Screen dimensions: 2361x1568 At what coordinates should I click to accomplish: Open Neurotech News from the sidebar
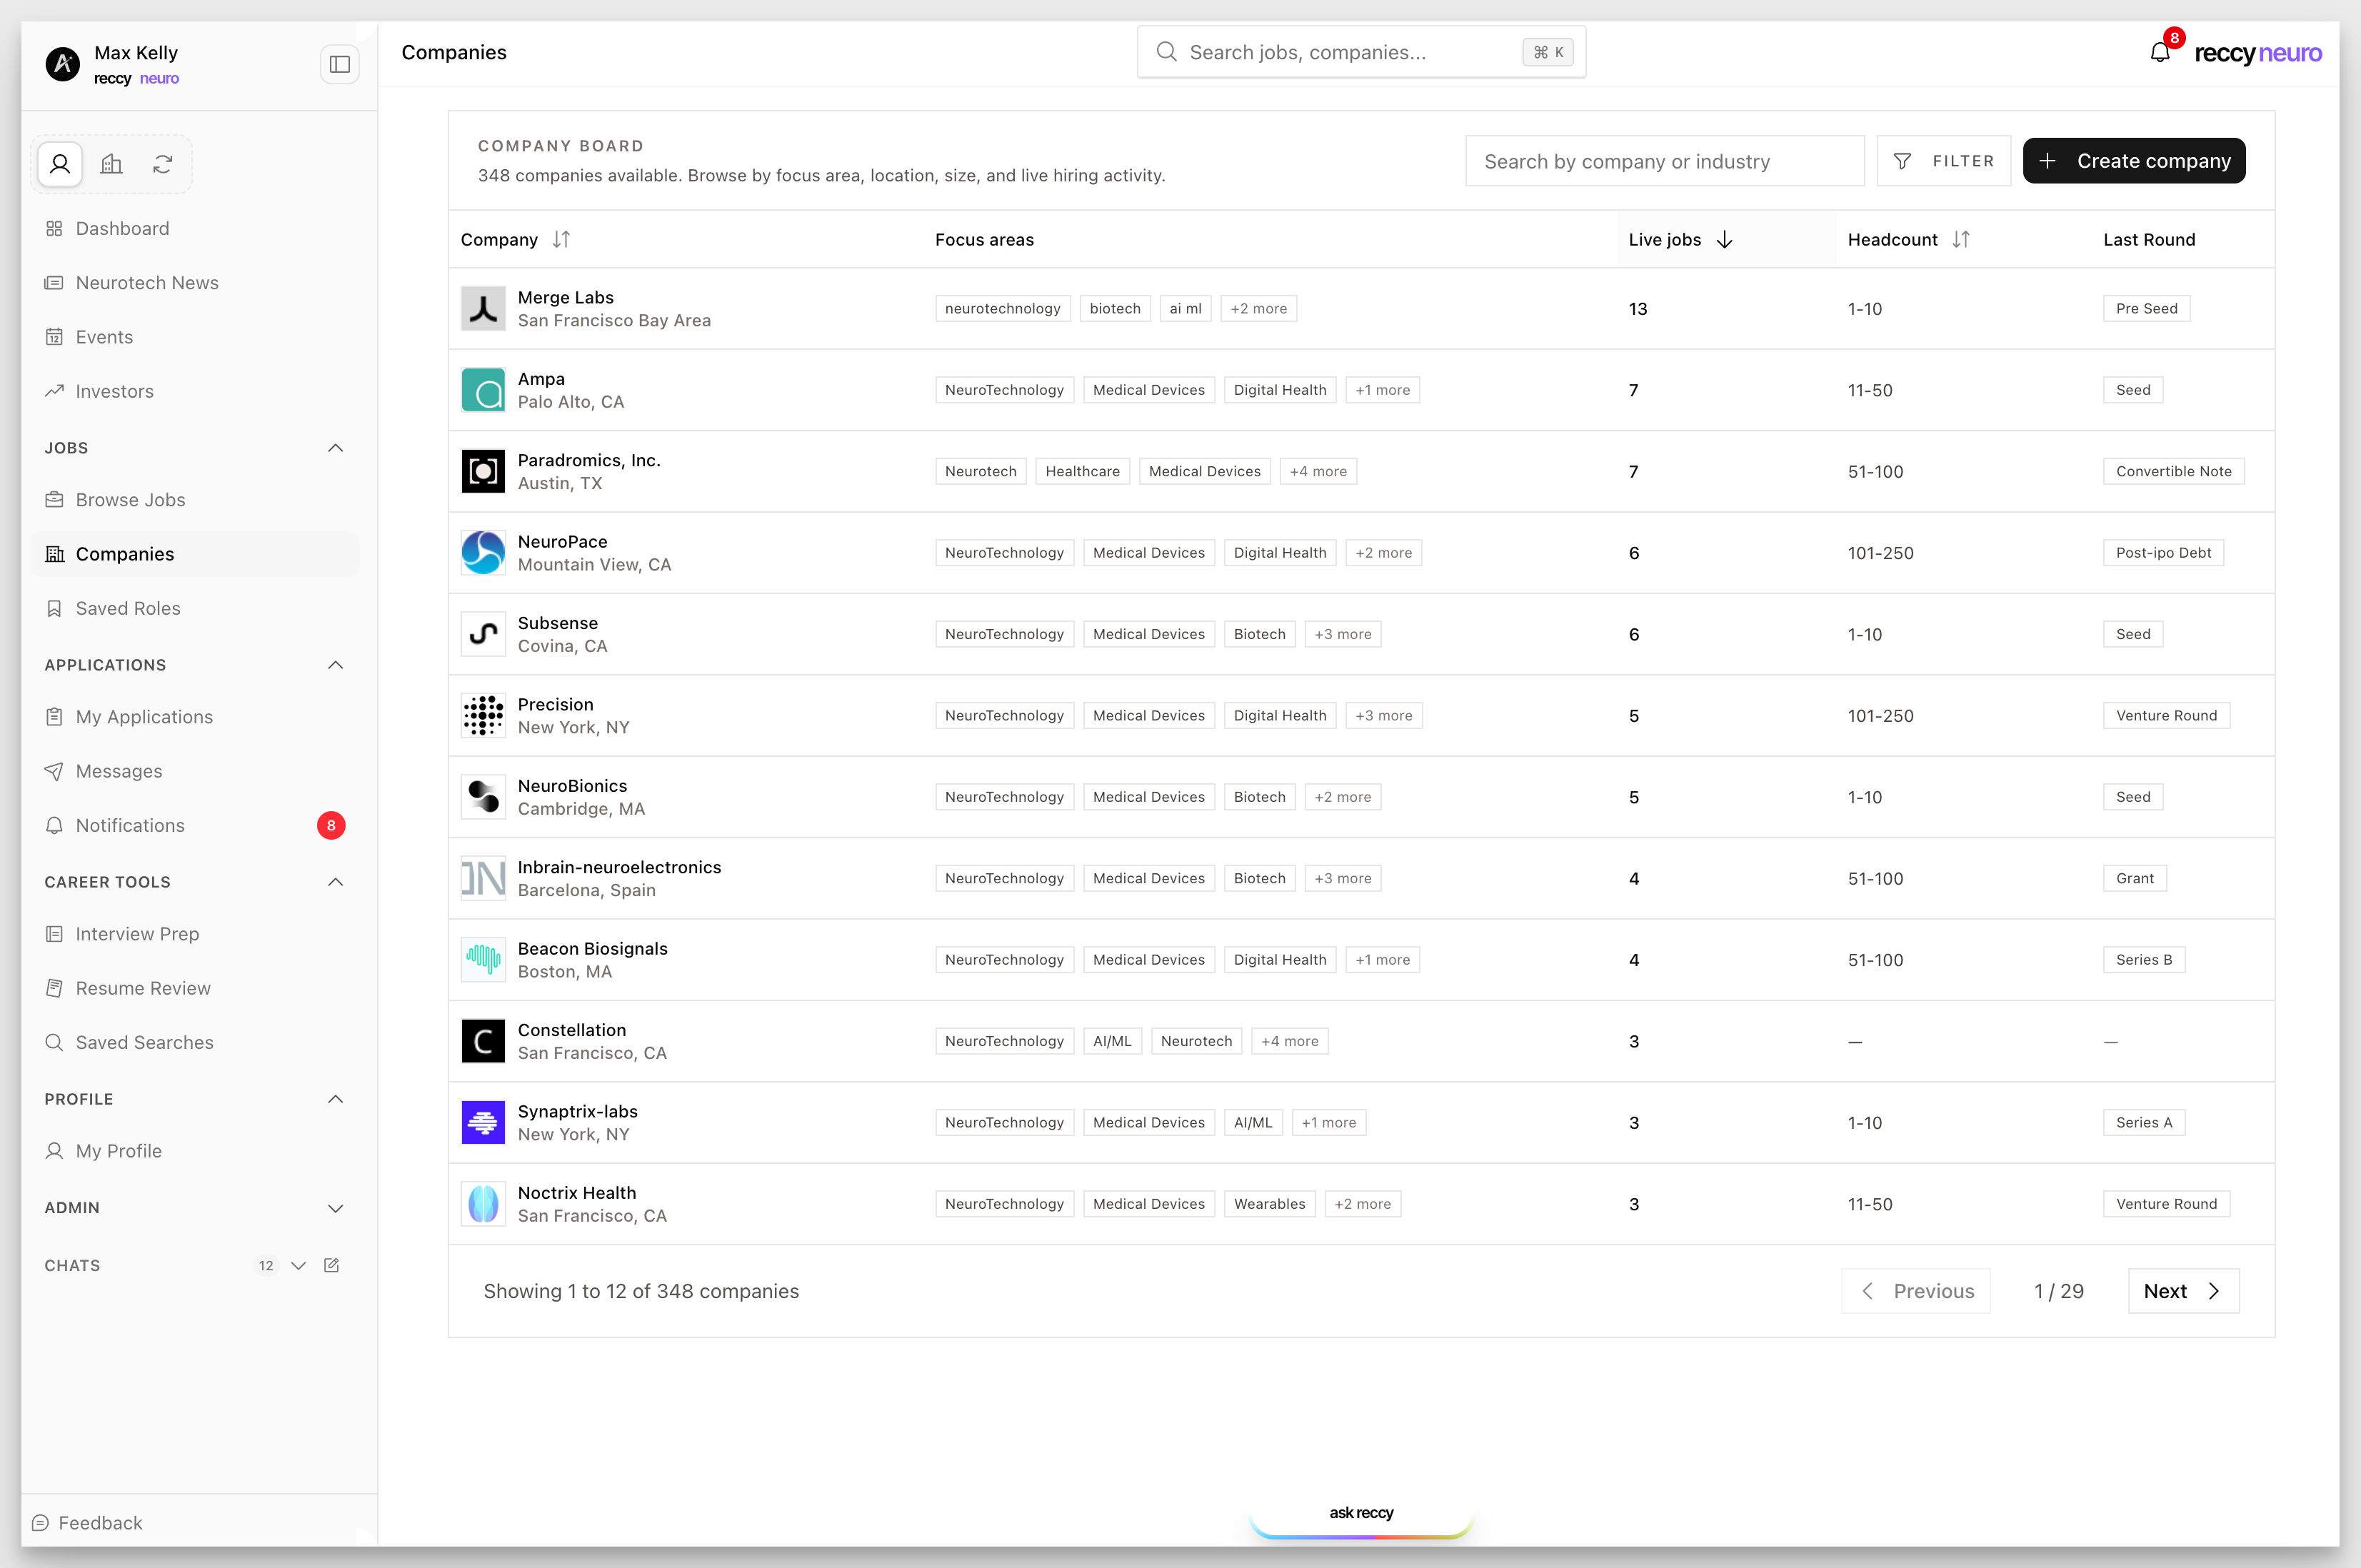coord(147,282)
